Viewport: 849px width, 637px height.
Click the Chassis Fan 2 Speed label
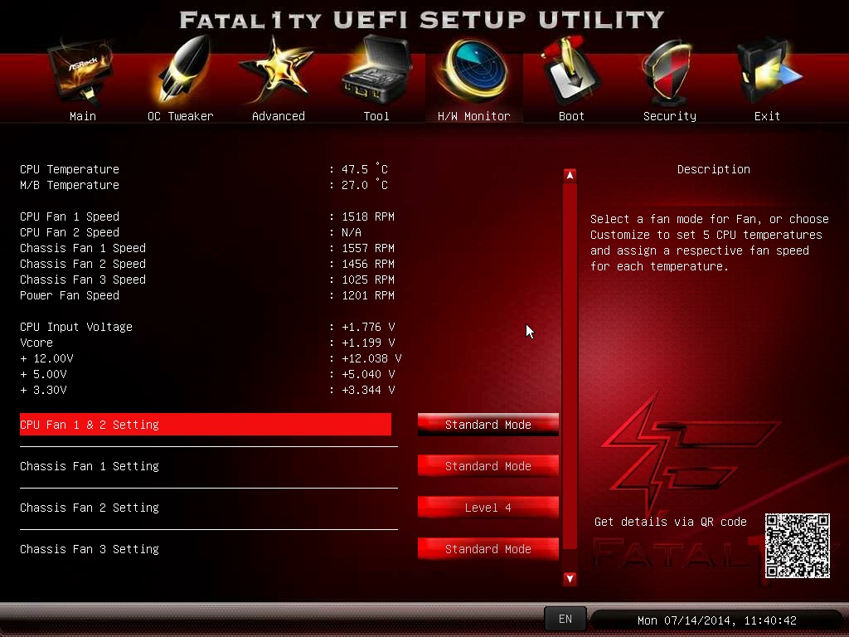[83, 263]
